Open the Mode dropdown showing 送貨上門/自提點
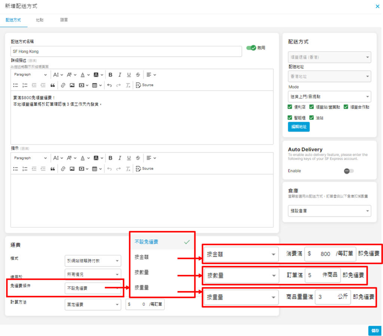Viewport: 383px width, 336px height. tap(330, 97)
